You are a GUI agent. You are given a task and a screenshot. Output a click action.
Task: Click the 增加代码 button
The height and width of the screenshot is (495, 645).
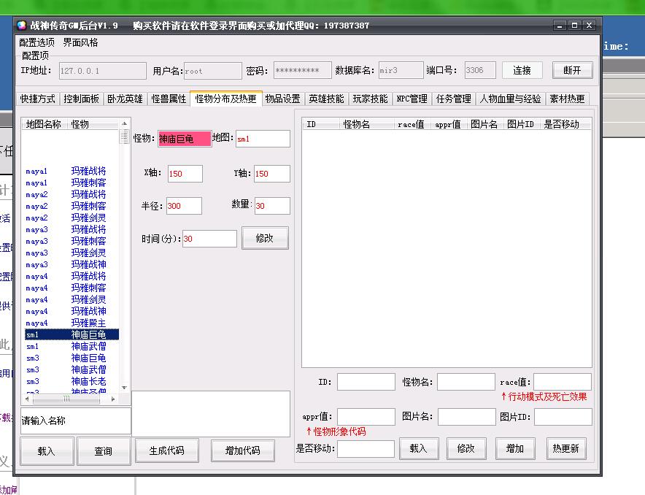pos(241,450)
